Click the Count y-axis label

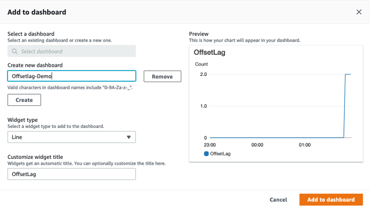[202, 64]
